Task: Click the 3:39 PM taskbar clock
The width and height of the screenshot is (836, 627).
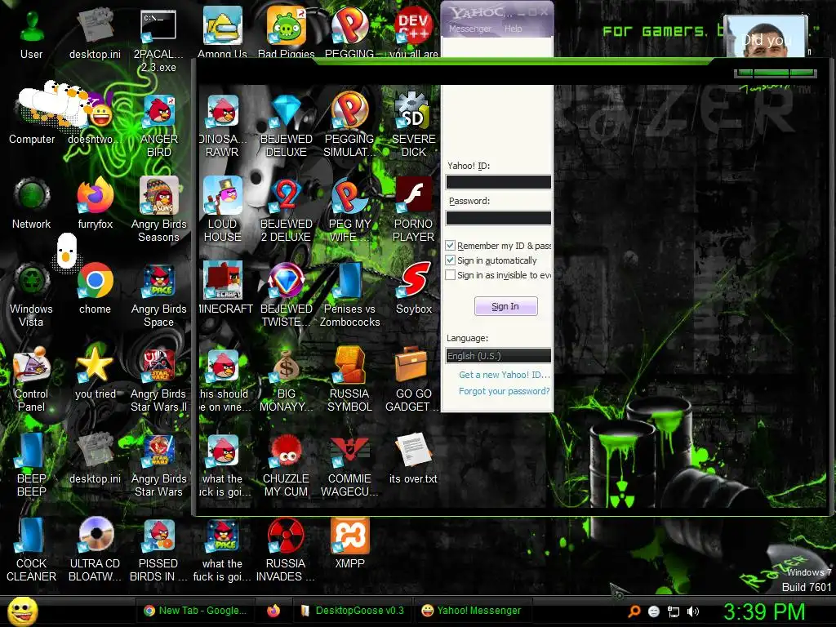Action: click(764, 611)
